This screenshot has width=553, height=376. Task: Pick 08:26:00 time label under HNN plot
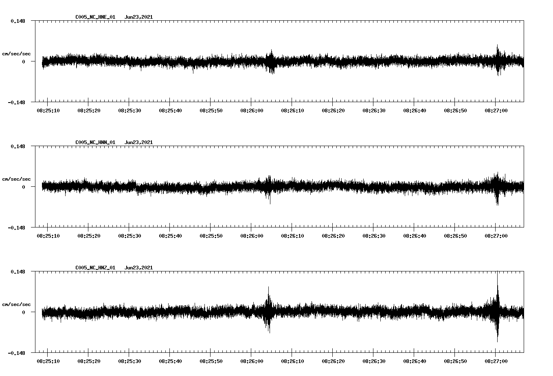pyautogui.click(x=252, y=236)
